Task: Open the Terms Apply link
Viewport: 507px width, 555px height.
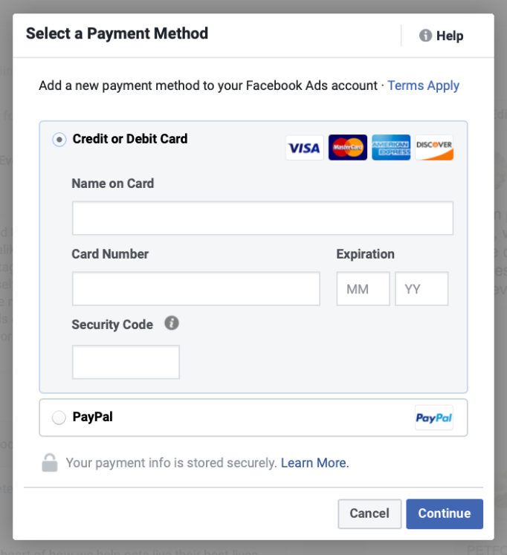Action: (423, 85)
